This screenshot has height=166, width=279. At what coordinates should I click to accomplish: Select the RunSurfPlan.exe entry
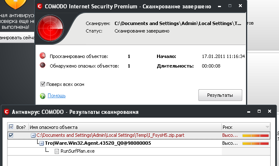point(77,151)
